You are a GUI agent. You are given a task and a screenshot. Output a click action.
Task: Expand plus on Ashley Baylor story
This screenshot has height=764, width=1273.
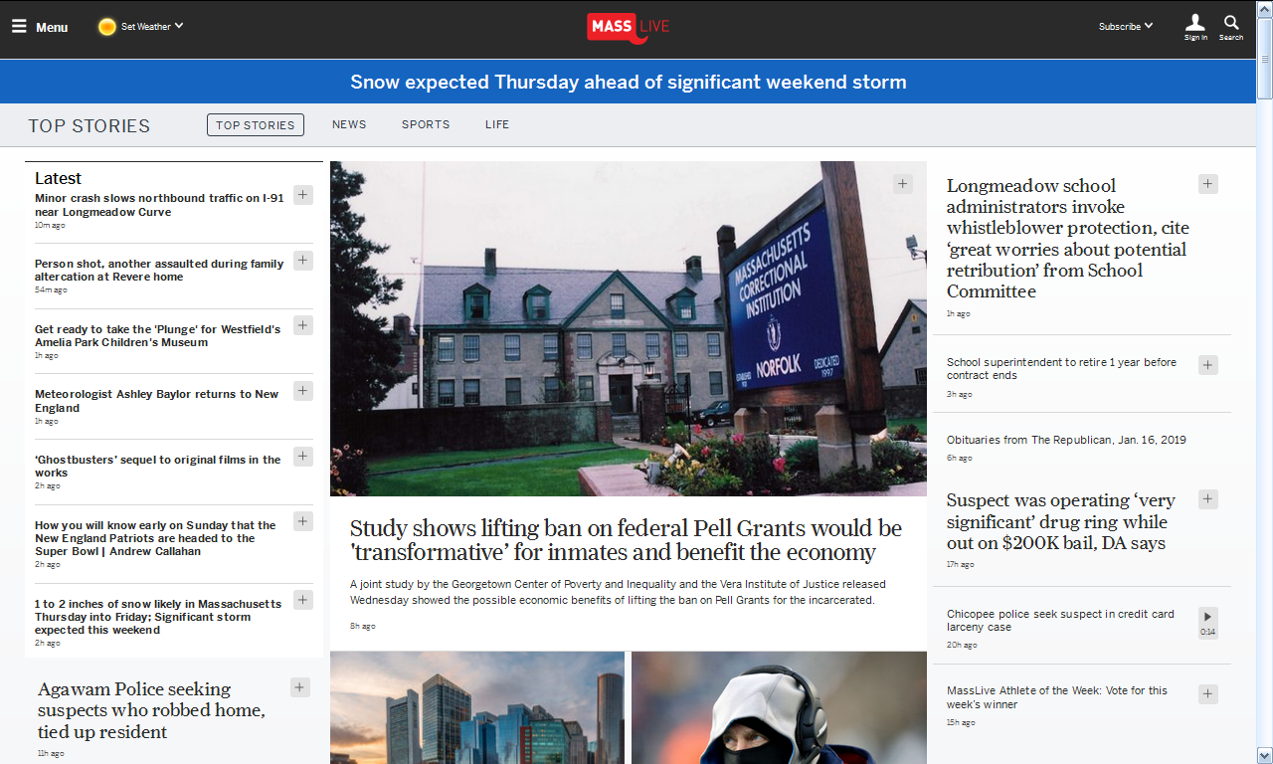(303, 391)
